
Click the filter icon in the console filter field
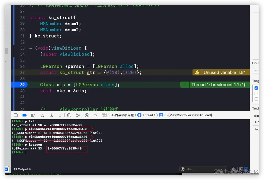click(182, 169)
